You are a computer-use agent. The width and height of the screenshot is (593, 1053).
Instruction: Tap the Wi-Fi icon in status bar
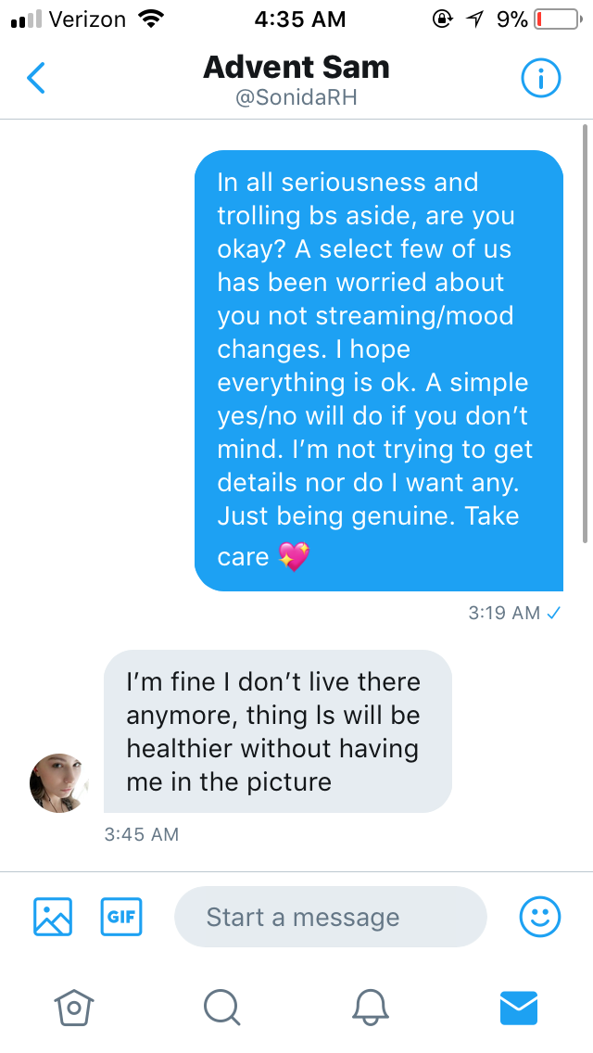(147, 19)
